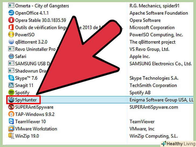This screenshot has height=147, width=196.
Task: Select the VMware Workstation program name
Action: pyautogui.click(x=36, y=129)
